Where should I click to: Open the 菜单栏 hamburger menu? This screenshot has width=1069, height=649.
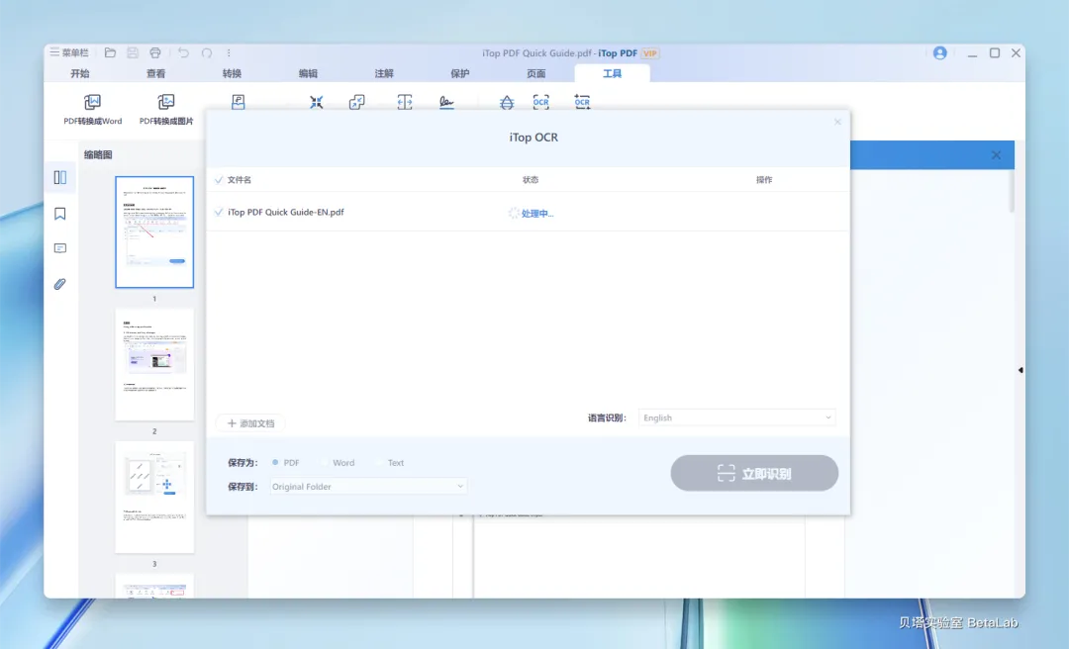tap(69, 52)
